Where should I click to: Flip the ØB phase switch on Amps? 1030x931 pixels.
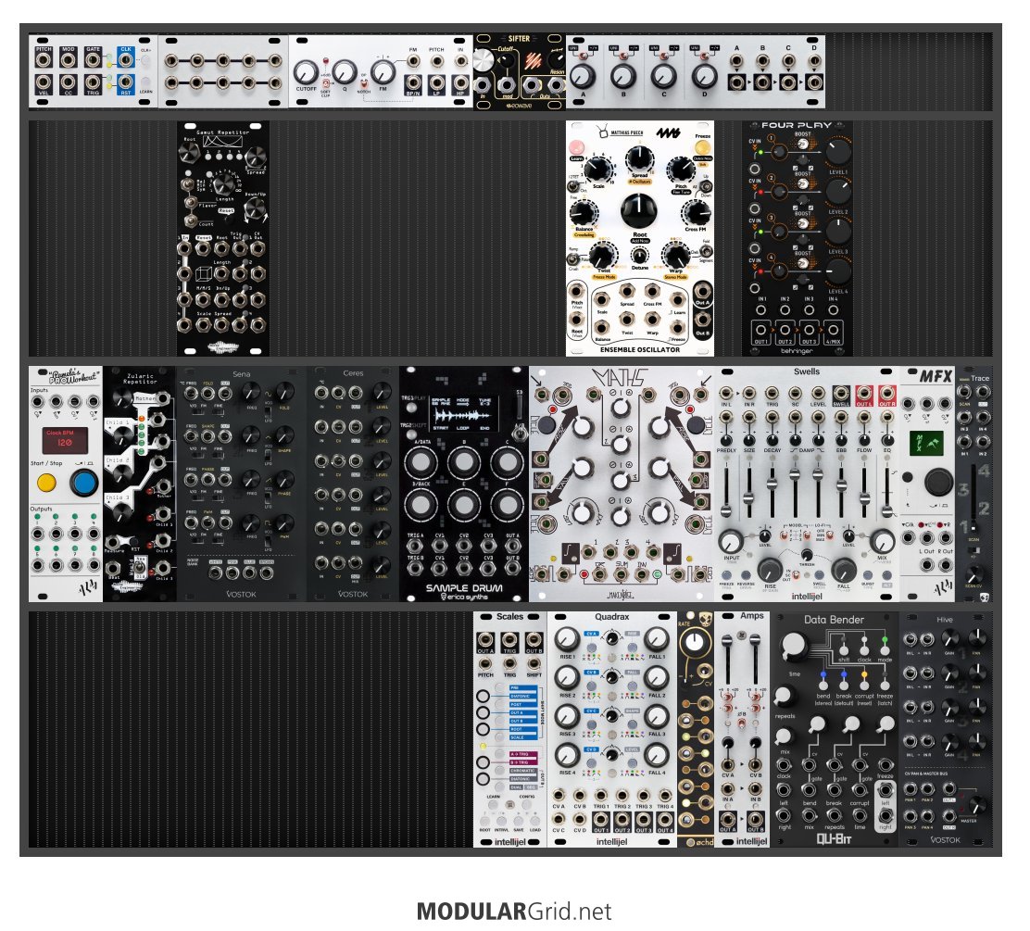click(x=740, y=723)
